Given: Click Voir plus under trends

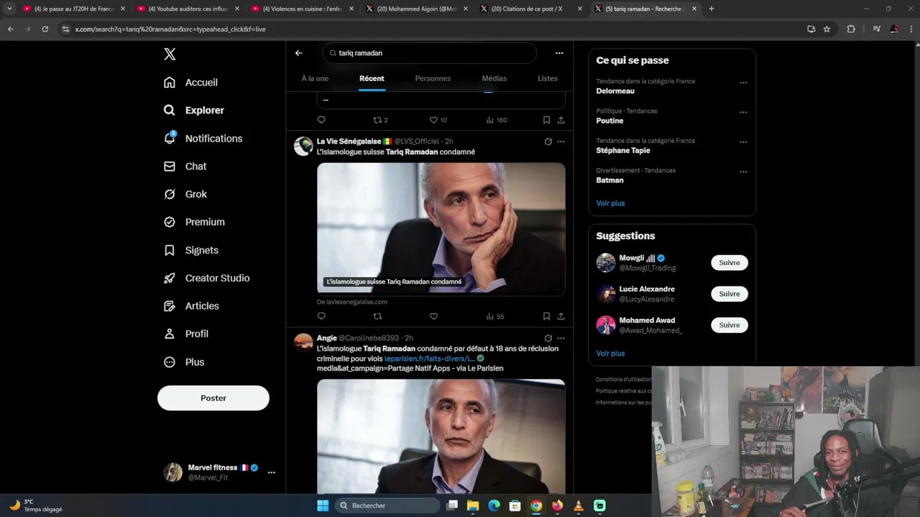Looking at the screenshot, I should pos(610,203).
